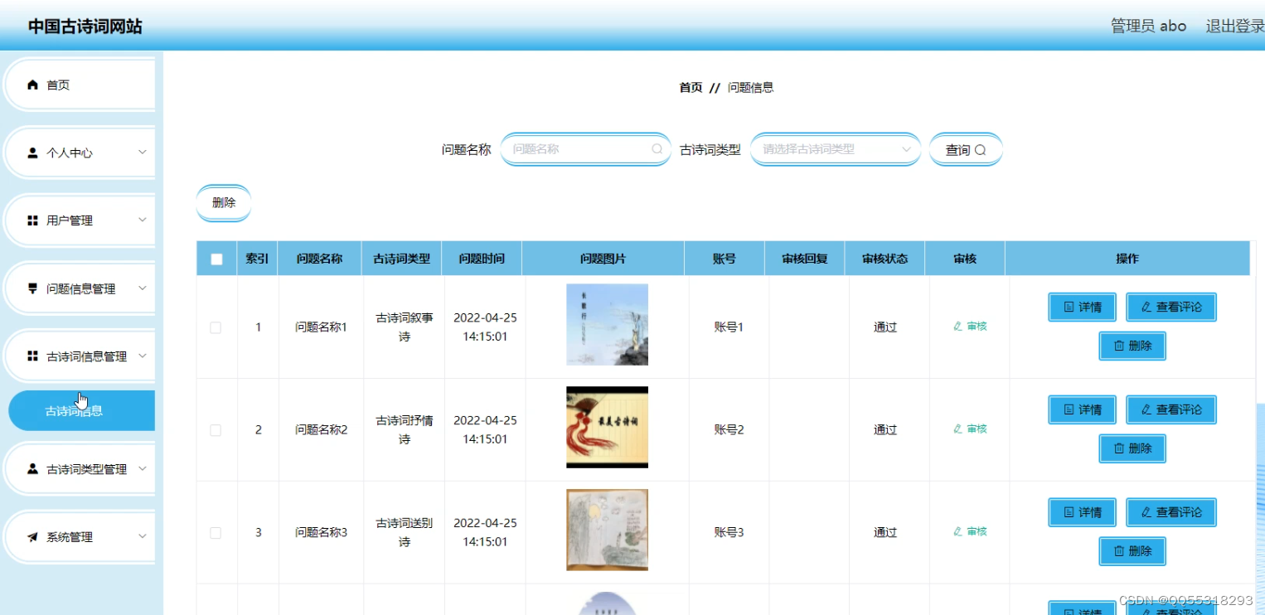Click the person icon beside 古诗词类型管理

pyautogui.click(x=33, y=469)
